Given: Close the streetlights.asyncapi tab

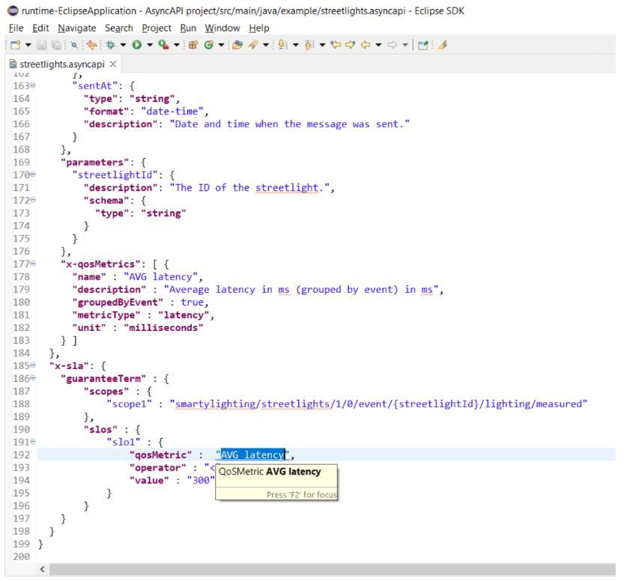Looking at the screenshot, I should (x=113, y=64).
